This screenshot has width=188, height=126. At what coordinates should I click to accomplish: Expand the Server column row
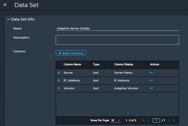pyautogui.click(x=59, y=73)
